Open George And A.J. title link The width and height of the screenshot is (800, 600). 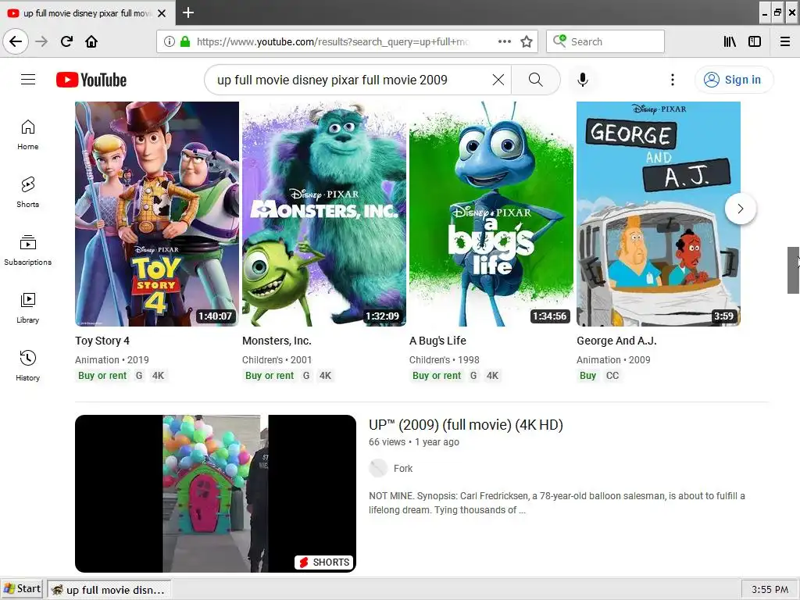(x=616, y=341)
